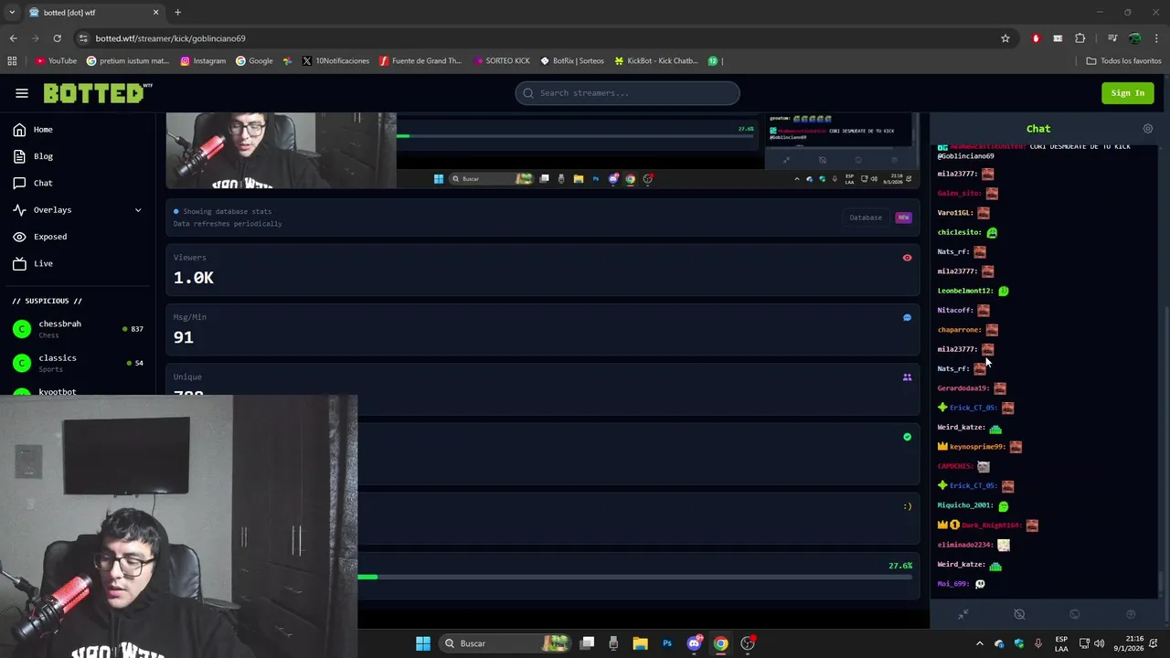The height and width of the screenshot is (658, 1170).
Task: Click username Gerardodaa19 in chat
Action: 963,388
